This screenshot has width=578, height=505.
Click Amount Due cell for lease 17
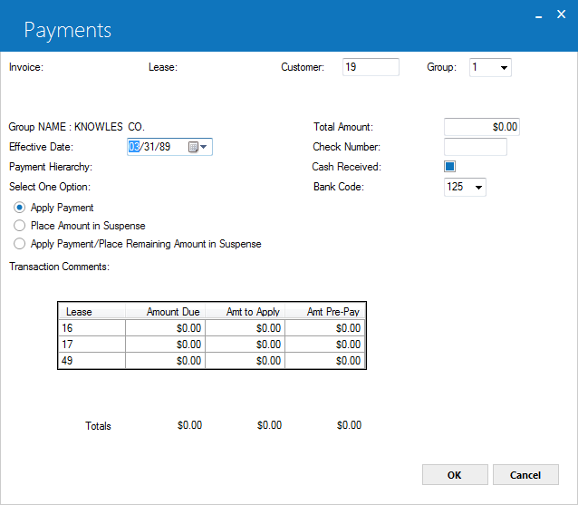coord(165,345)
